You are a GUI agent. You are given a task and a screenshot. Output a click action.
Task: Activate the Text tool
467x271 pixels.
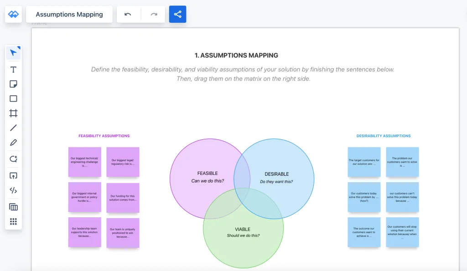point(13,69)
